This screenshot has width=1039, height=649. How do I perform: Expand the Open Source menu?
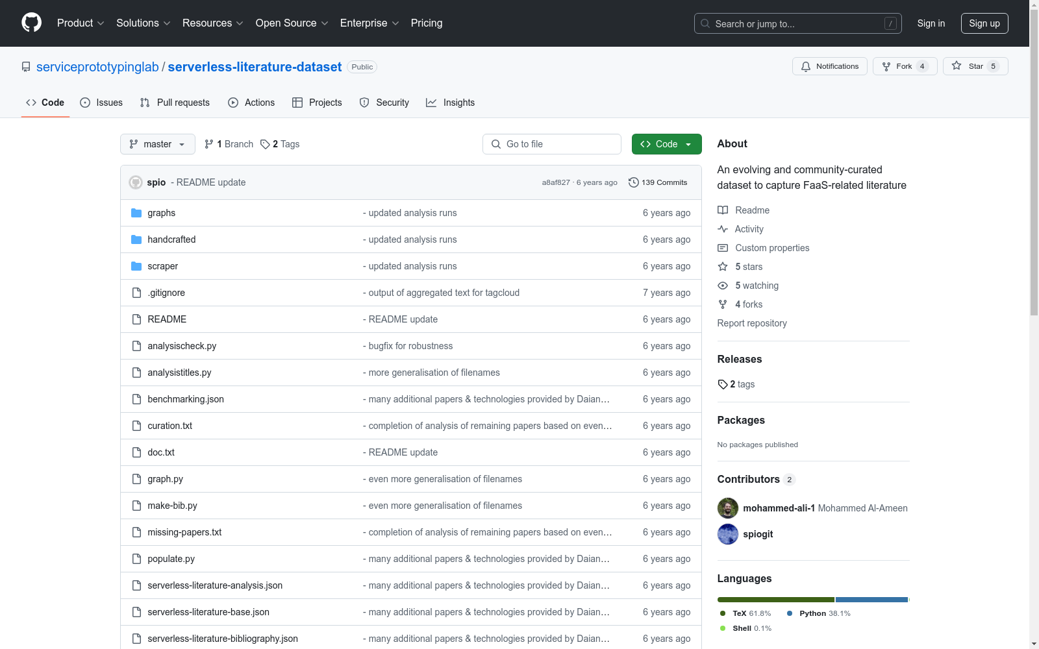[292, 23]
